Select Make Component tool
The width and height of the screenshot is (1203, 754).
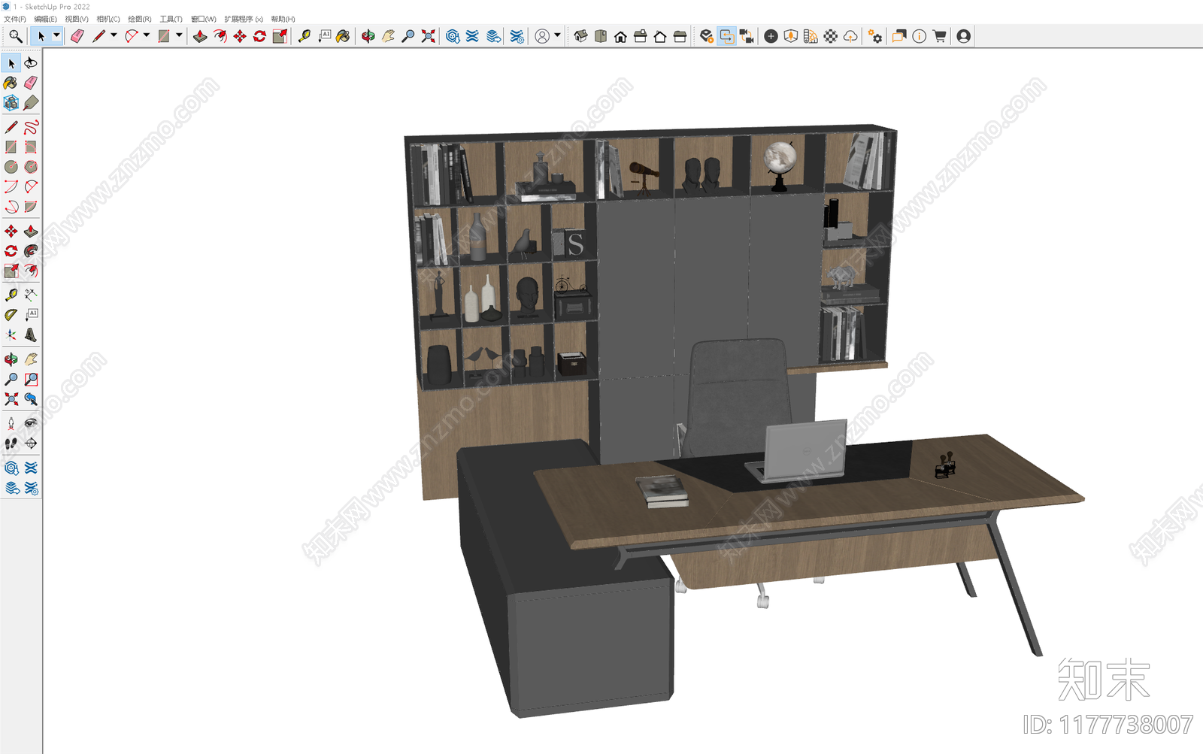(11, 102)
